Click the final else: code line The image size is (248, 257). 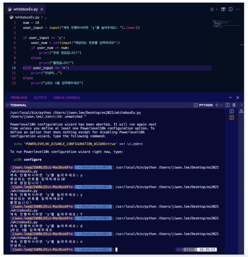point(28,78)
